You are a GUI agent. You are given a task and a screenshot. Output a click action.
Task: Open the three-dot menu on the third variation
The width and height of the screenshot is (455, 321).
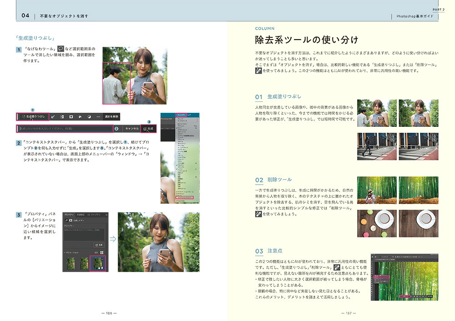tap(102, 259)
